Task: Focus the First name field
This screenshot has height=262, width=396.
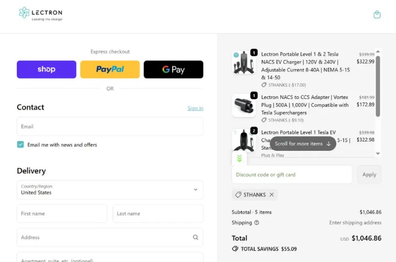Action: pos(62,213)
